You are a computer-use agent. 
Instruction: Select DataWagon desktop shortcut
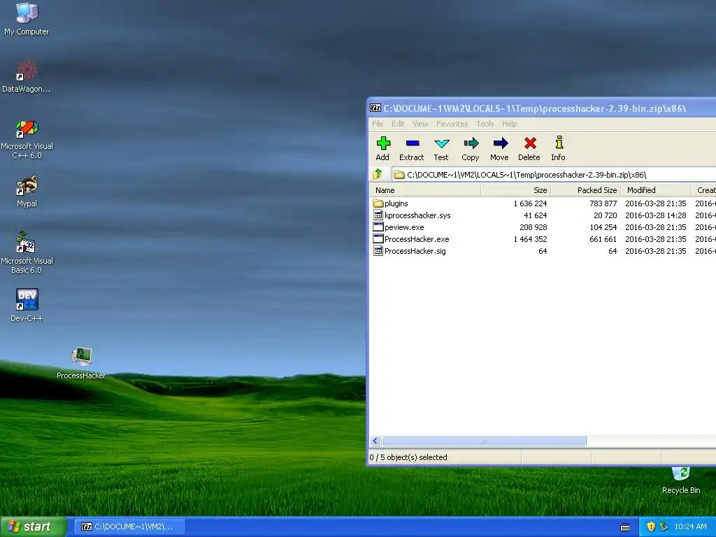tap(27, 71)
